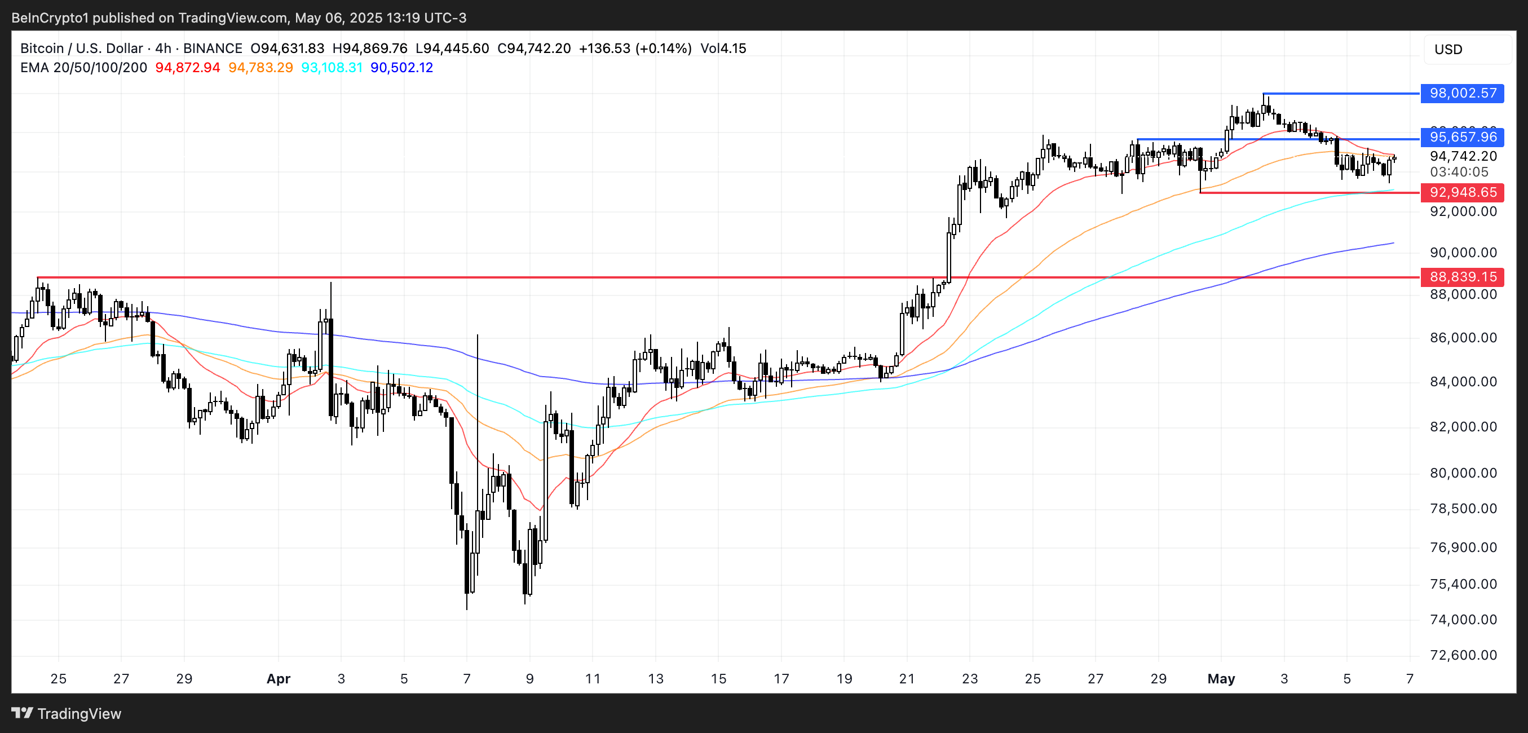The width and height of the screenshot is (1528, 733).
Task: Click the May label on time axis
Action: (x=1221, y=678)
